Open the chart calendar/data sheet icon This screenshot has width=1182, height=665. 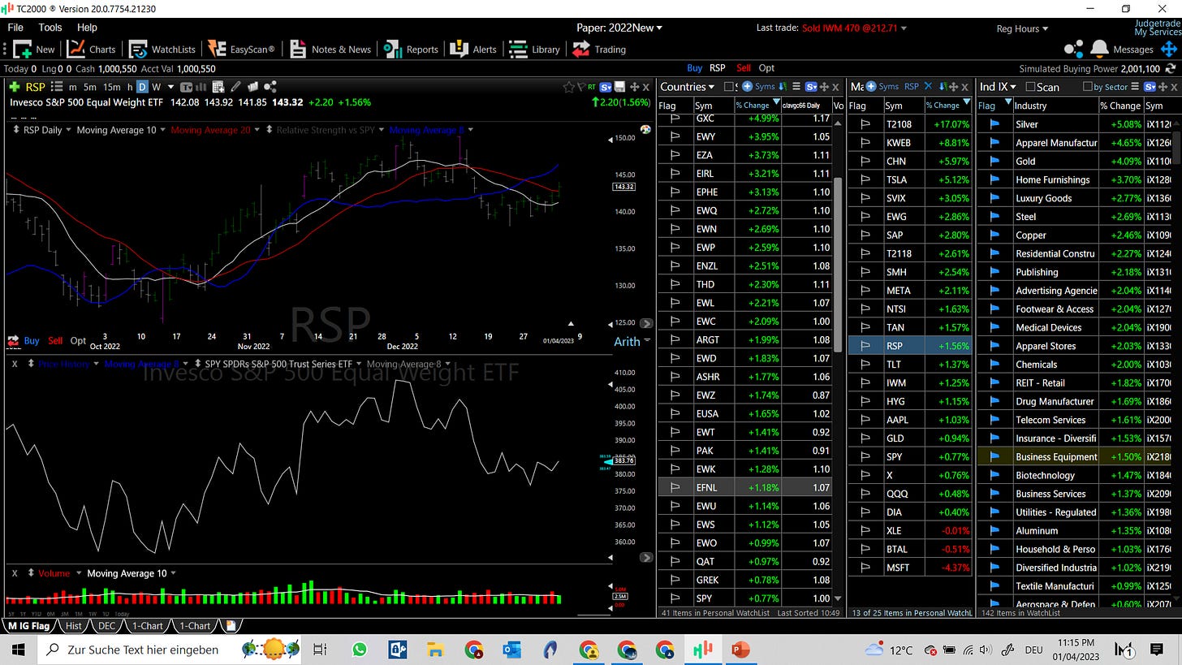[218, 87]
